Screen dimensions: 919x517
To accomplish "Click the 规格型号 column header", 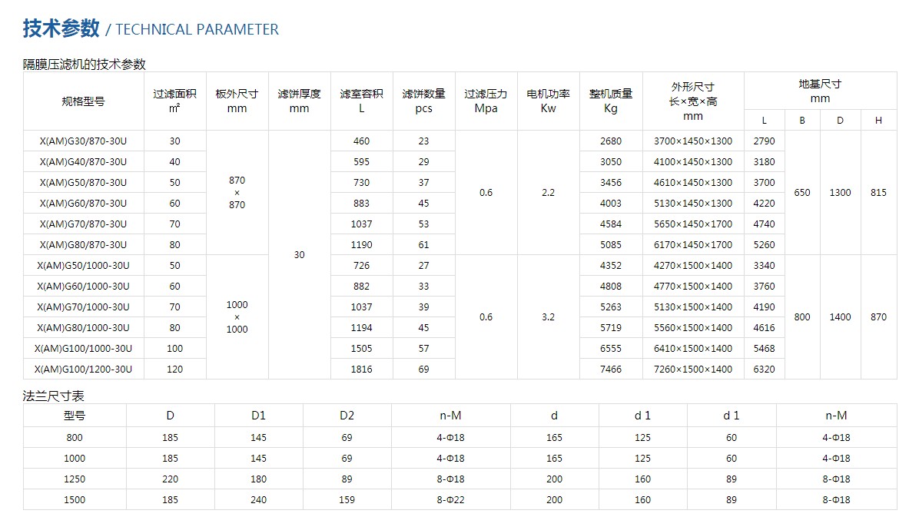I will coord(83,101).
